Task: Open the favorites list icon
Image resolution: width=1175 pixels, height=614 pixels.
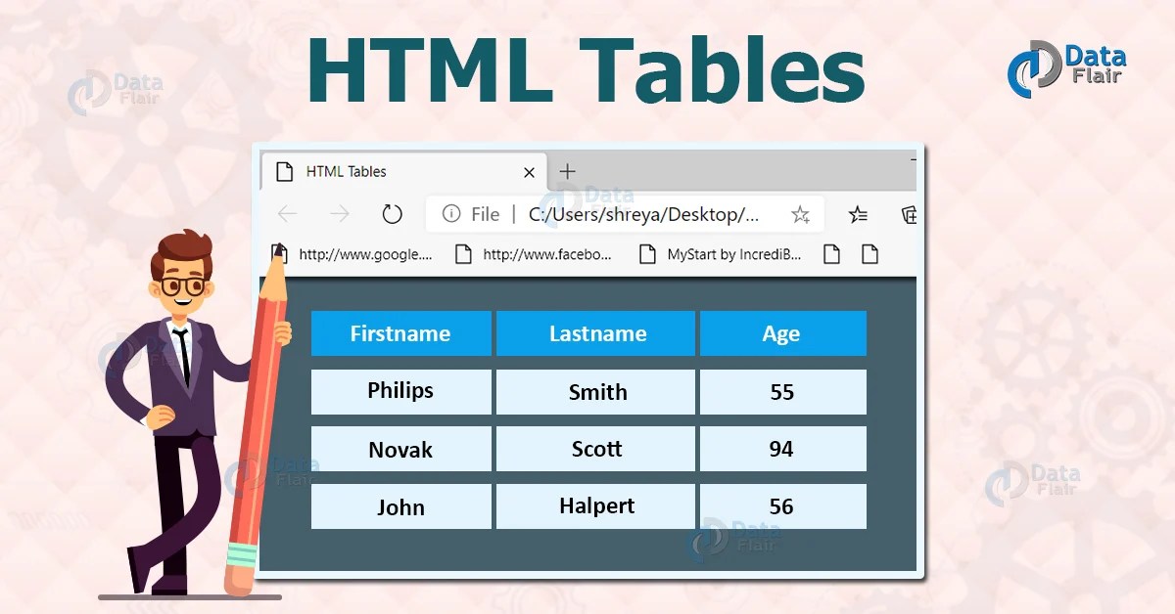Action: coord(858,214)
